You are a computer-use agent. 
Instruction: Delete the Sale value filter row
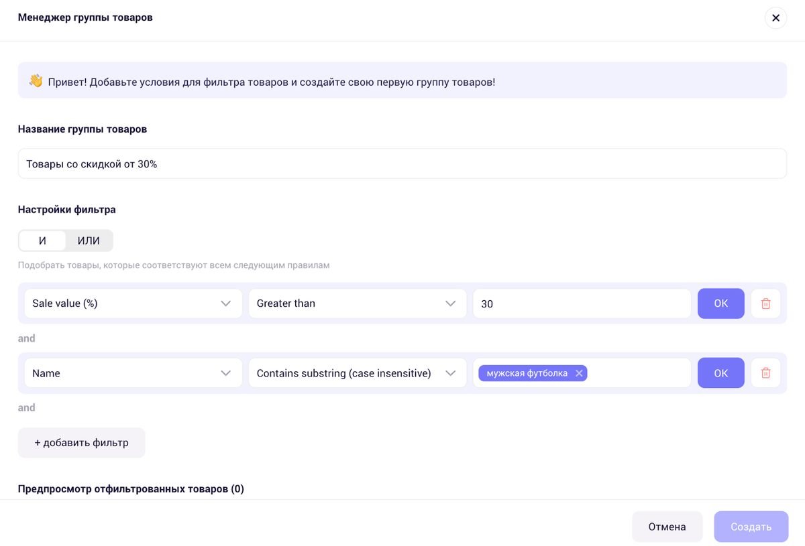[765, 303]
